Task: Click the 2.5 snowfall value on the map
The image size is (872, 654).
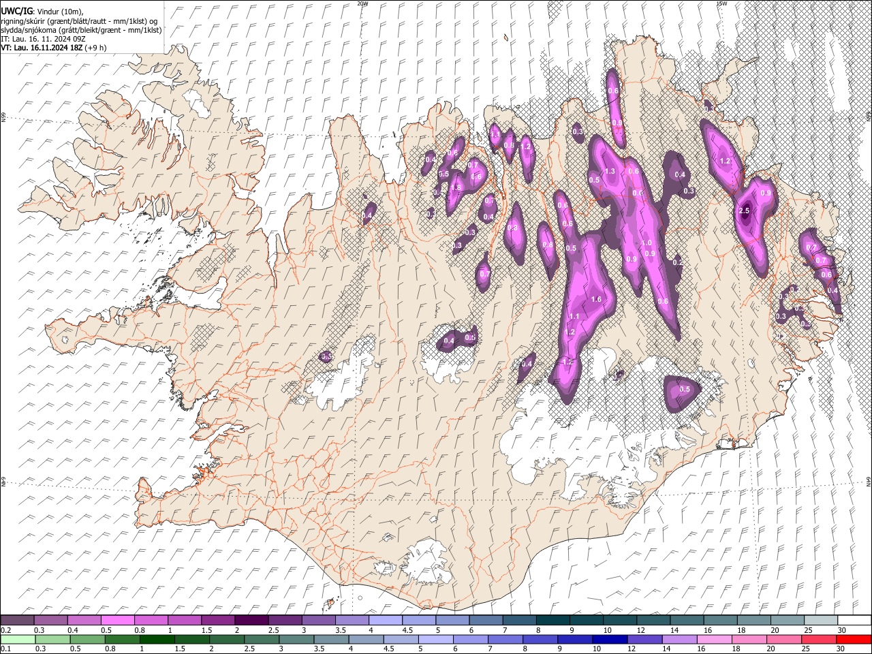Action: [744, 211]
